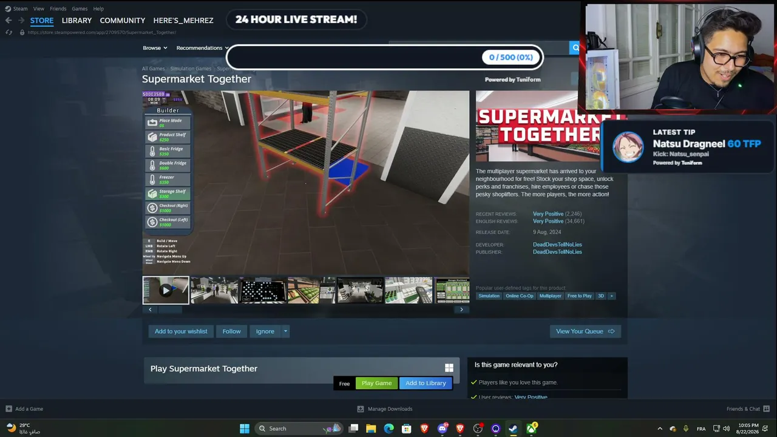Click the 3D tag
The image size is (777, 437).
pyautogui.click(x=601, y=296)
